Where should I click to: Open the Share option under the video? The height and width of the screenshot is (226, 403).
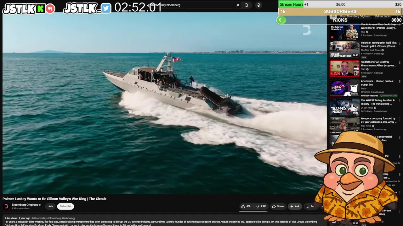pos(278,206)
